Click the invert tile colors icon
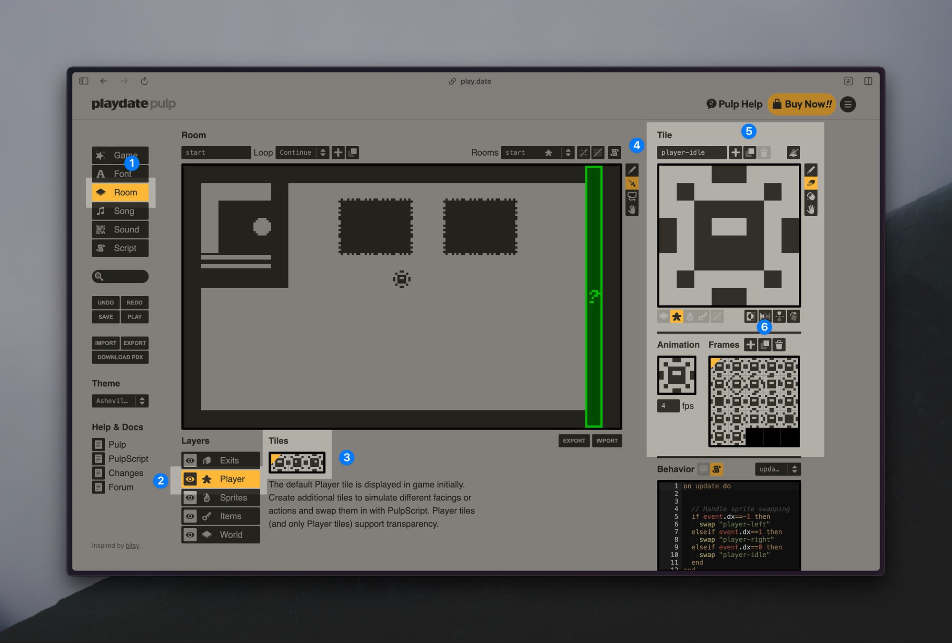 pyautogui.click(x=751, y=316)
